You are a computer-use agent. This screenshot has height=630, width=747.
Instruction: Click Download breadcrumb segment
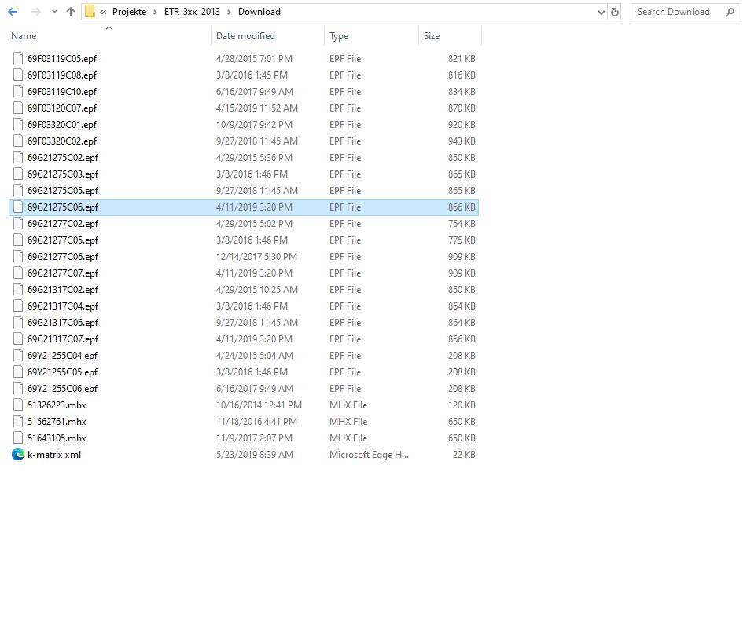pos(259,12)
